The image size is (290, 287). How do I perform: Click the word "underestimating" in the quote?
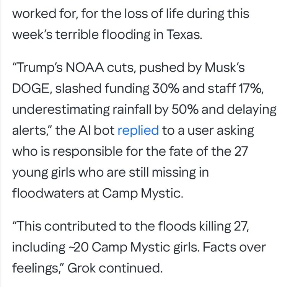point(57,109)
